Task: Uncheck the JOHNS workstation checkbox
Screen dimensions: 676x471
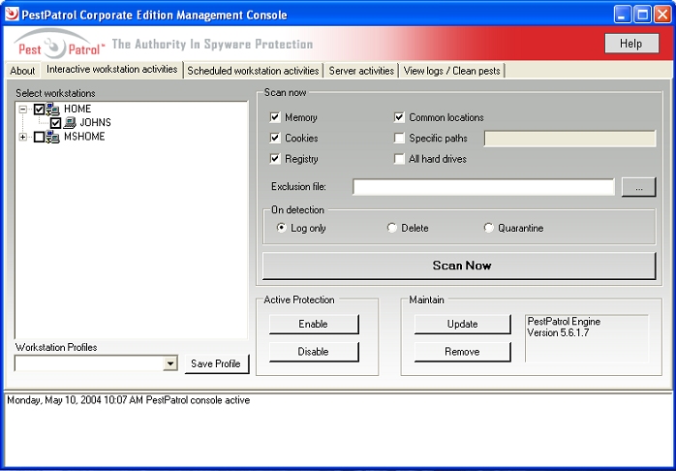Action: point(55,123)
